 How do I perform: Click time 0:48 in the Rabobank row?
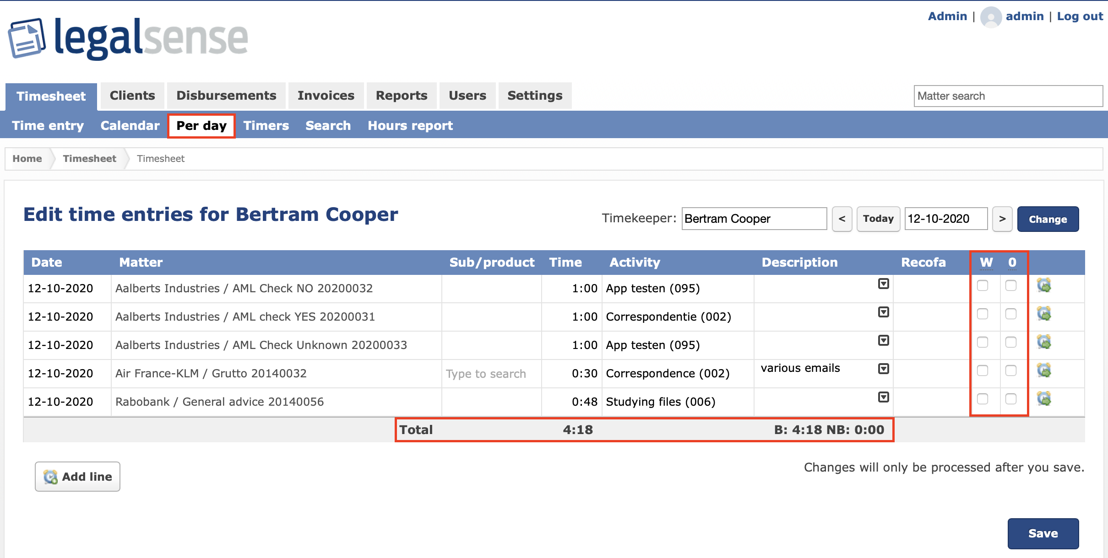coord(585,402)
